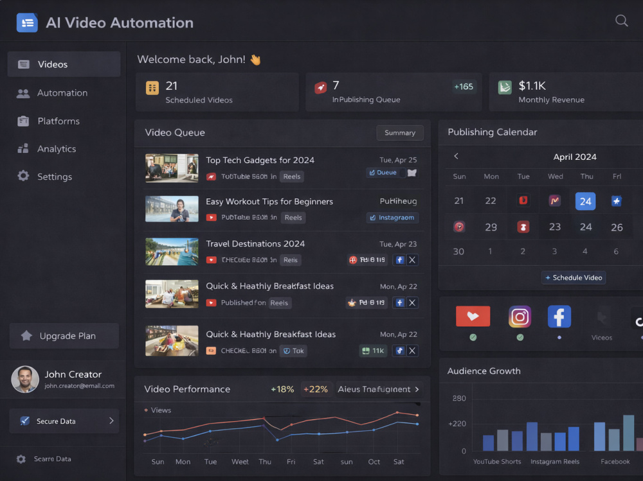Click the pink event icon under Wed

pos(554,200)
